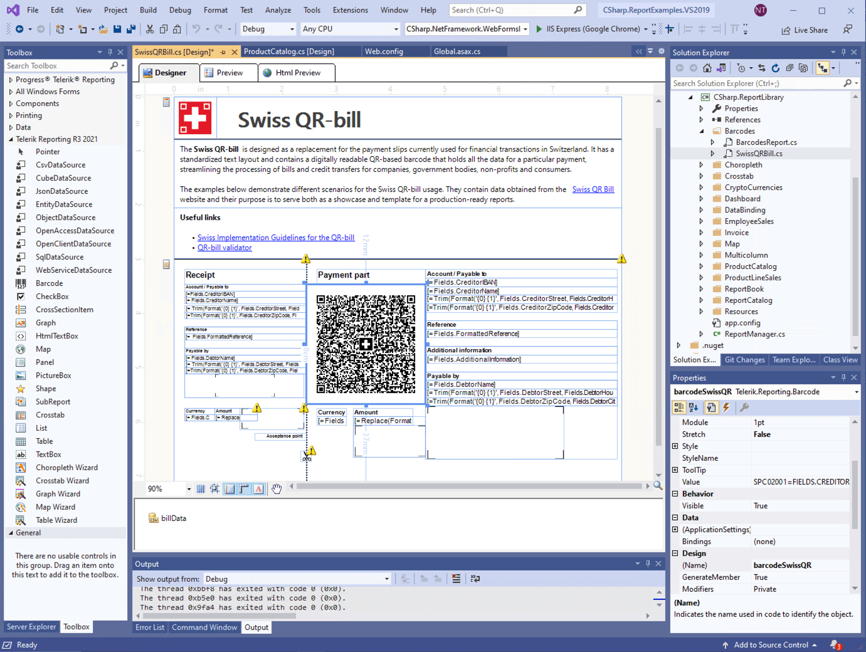
Task: Select the SubReport toolbox item
Action: coord(53,402)
